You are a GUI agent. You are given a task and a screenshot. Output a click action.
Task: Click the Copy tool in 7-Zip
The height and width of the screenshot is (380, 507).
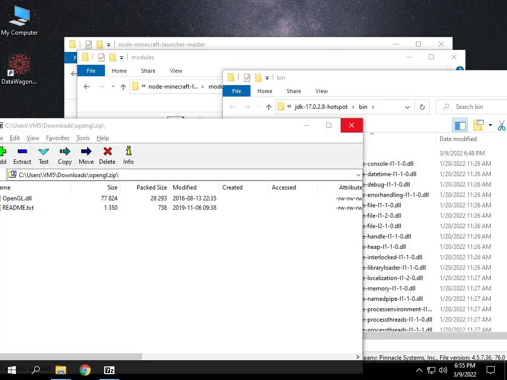click(65, 156)
